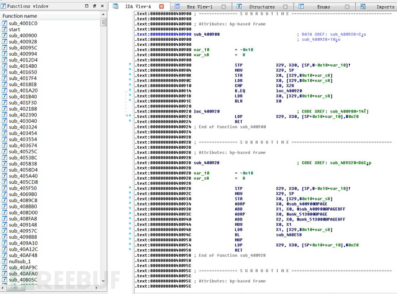Click the Imports tab icon
Viewport: 397px width, 294px height.
[363, 6]
